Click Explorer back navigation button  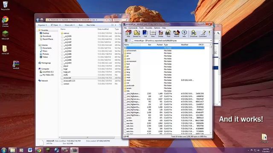[x=38, y=20]
